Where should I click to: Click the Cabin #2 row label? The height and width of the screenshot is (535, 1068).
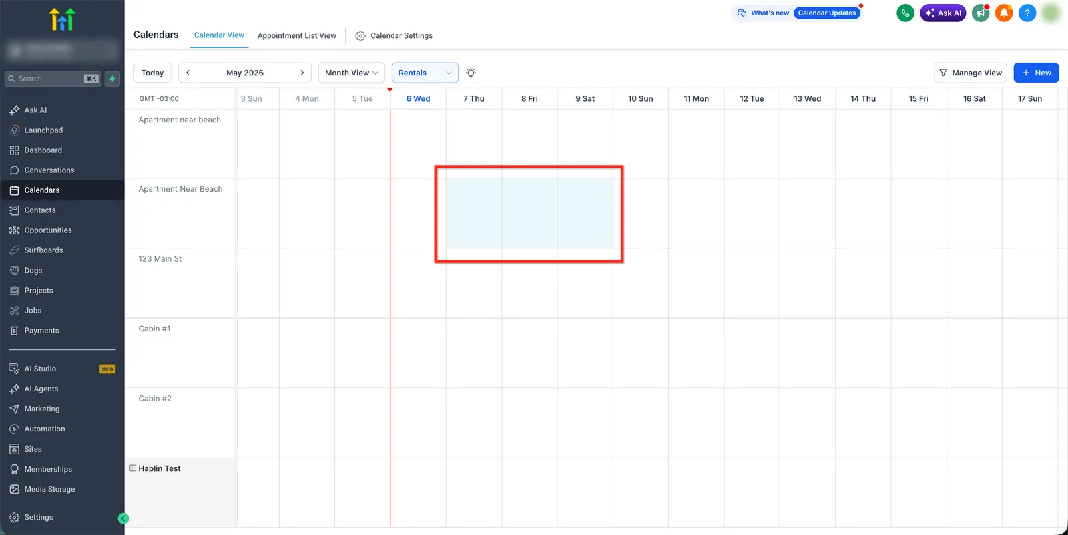[155, 399]
